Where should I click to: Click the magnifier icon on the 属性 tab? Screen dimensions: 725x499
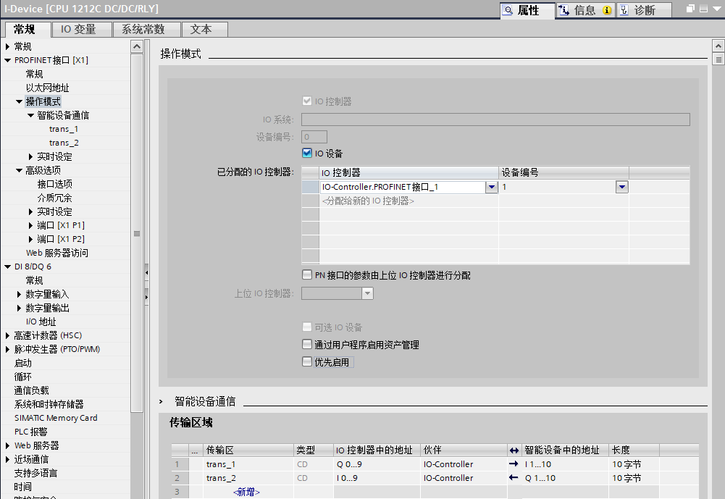click(x=508, y=9)
